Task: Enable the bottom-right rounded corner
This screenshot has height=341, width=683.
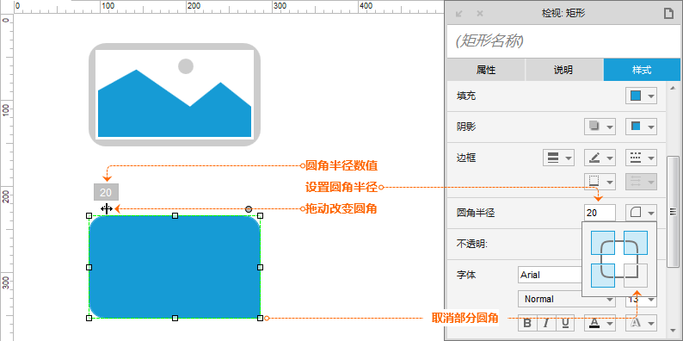Action: point(636,276)
